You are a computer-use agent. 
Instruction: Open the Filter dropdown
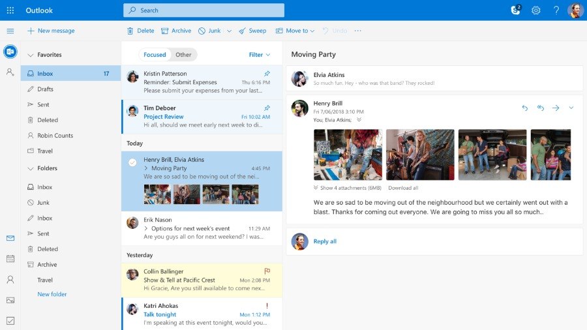pos(259,55)
